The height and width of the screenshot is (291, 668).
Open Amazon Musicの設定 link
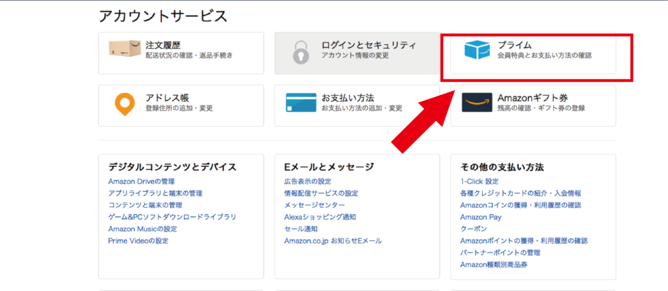pos(143,229)
